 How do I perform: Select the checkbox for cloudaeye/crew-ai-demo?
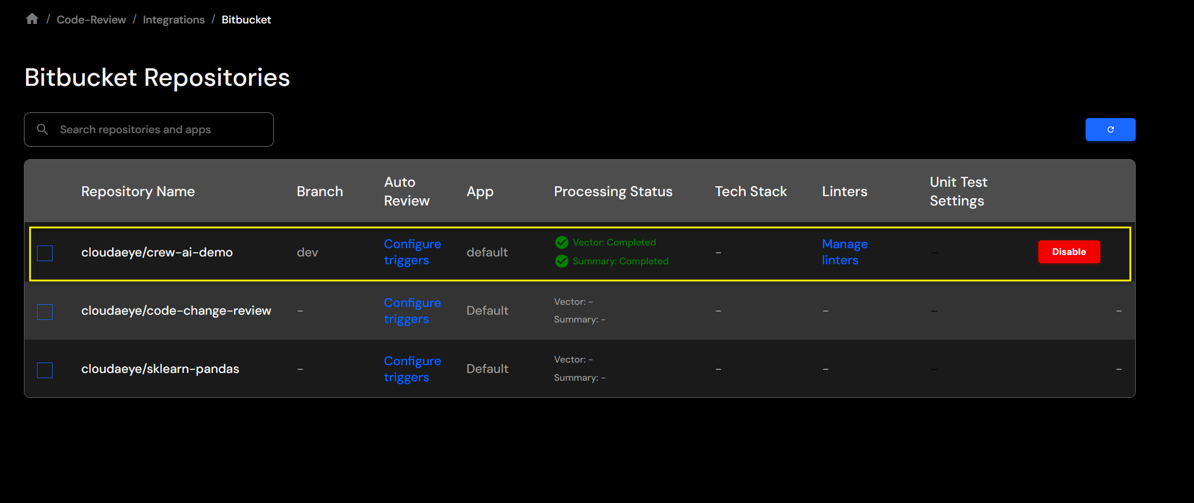click(x=45, y=253)
